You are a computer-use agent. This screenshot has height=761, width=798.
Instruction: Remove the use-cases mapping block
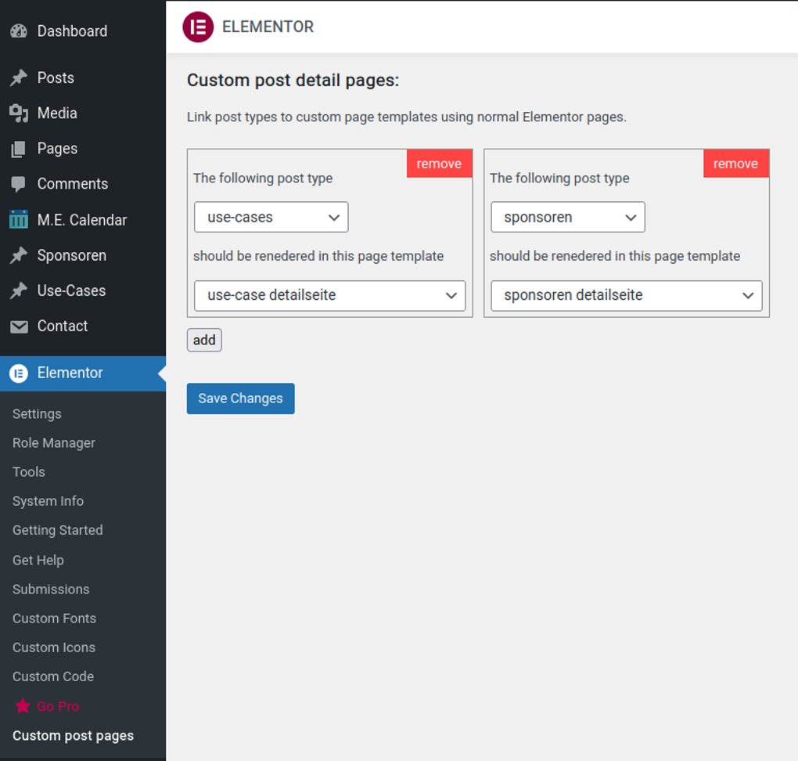439,164
